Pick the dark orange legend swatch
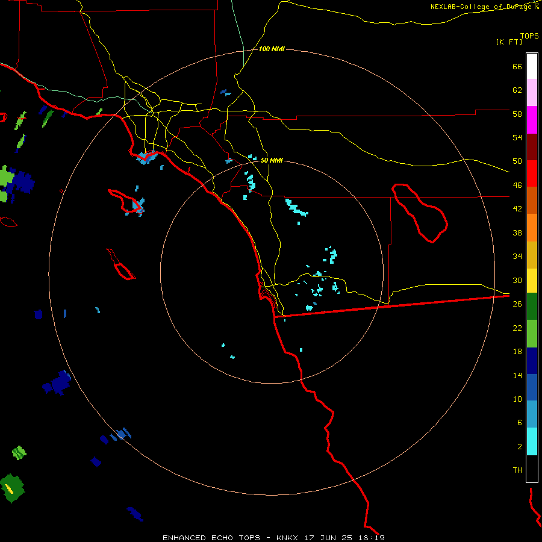This screenshot has width=542, height=542. 532,200
